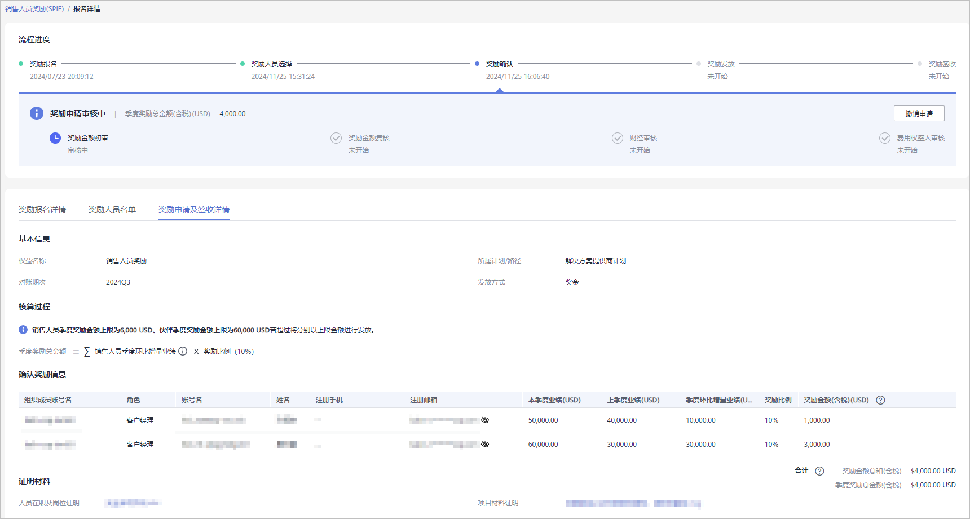
Task: Click the help icon next to 合计
Action: [x=820, y=471]
